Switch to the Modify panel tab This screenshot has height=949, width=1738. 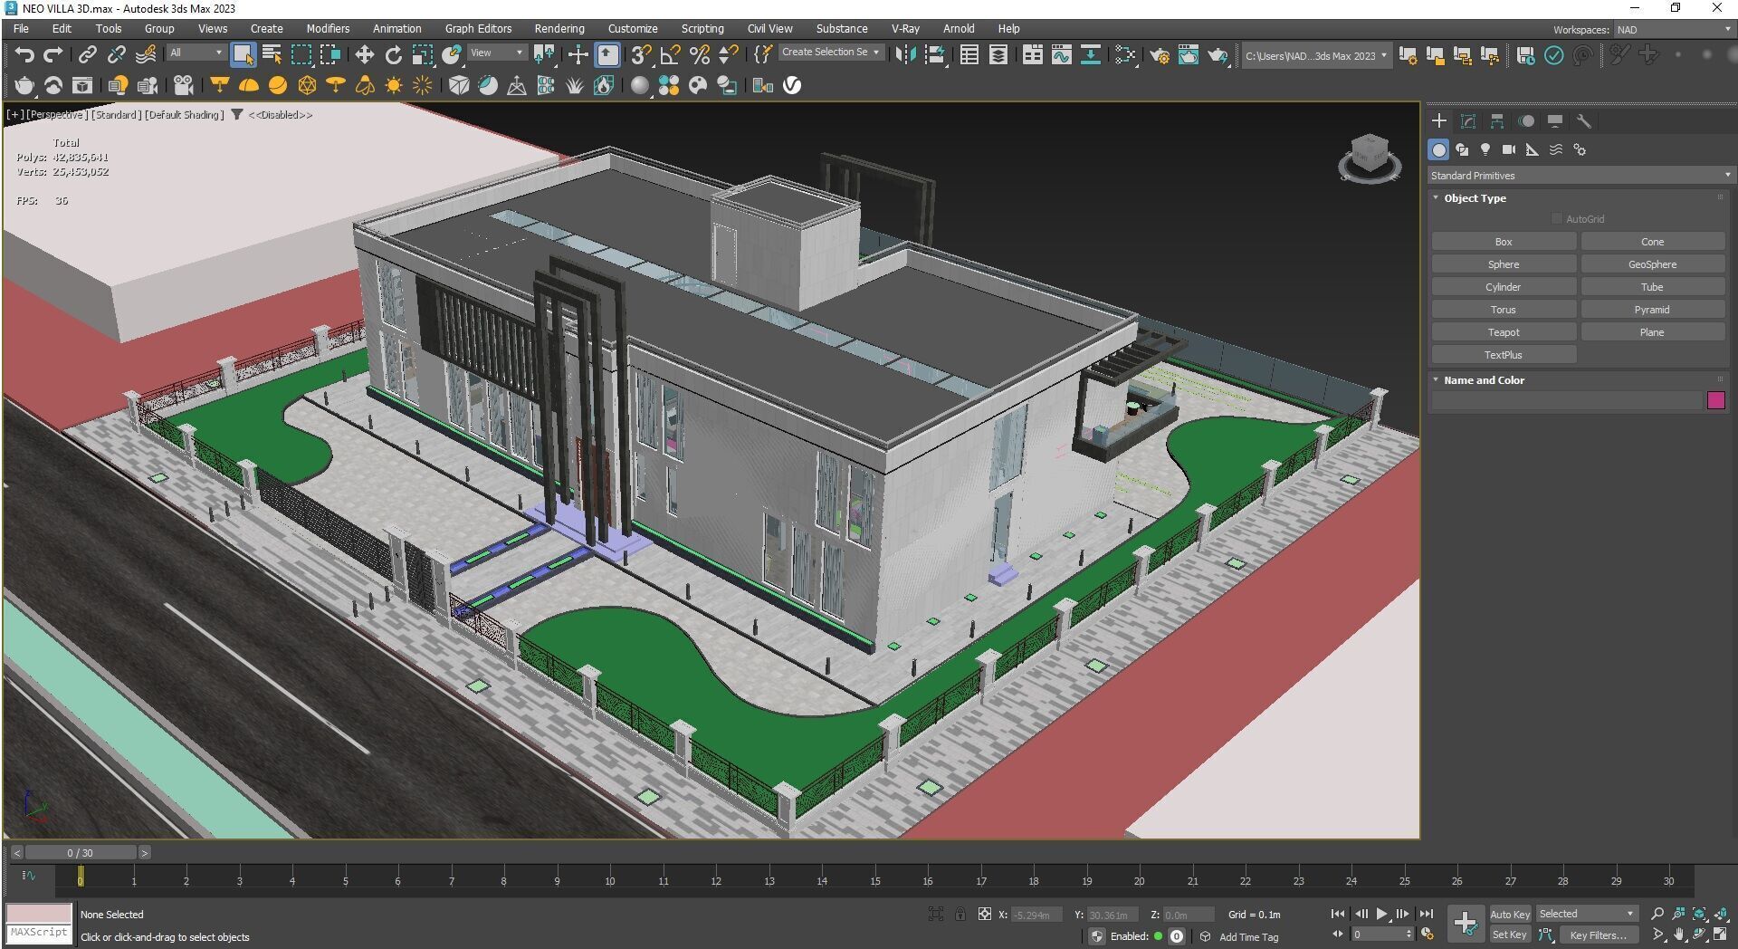pyautogui.click(x=1468, y=121)
